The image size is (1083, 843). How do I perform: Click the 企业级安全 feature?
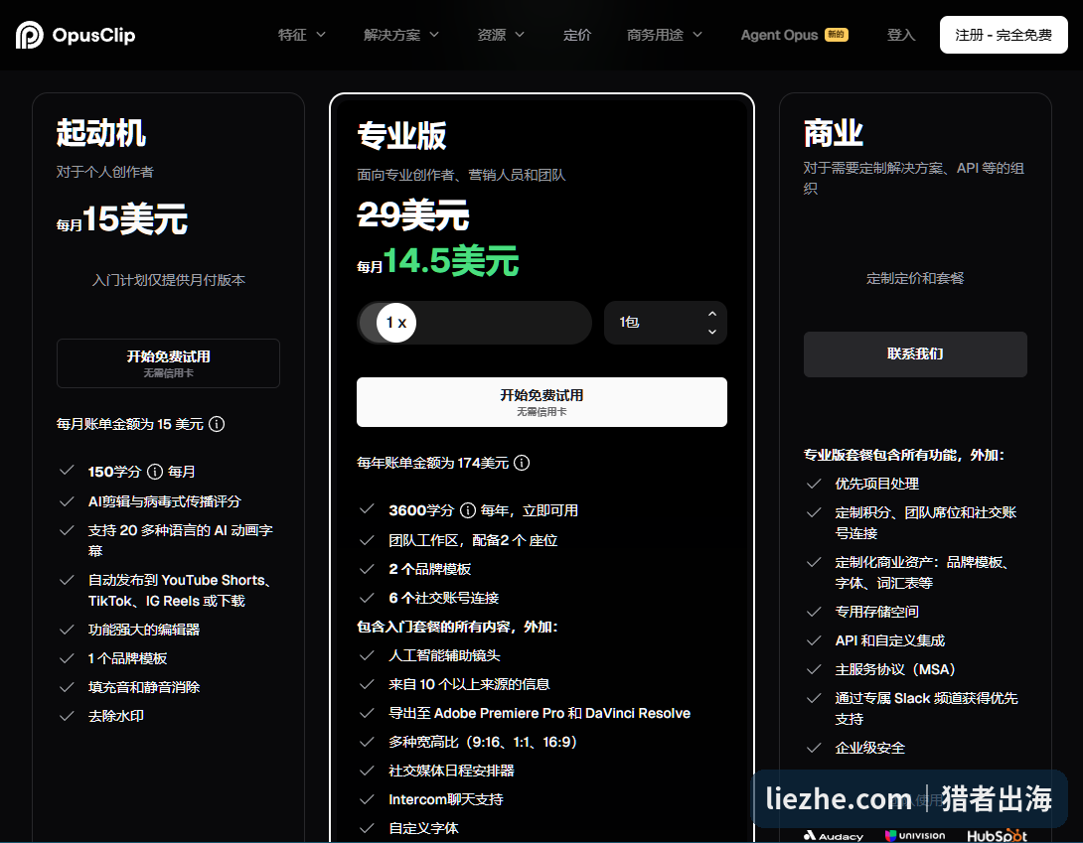click(869, 748)
